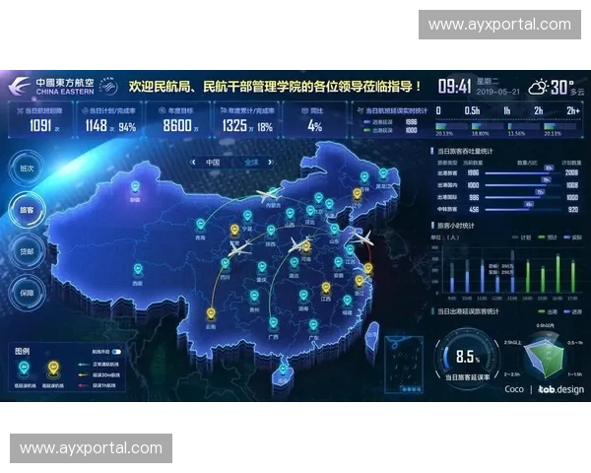Select the 陕西 airport map pin

click(271, 232)
